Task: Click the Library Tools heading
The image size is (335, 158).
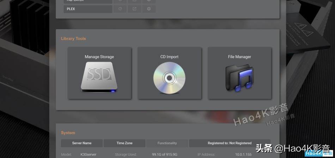Action: (x=73, y=39)
